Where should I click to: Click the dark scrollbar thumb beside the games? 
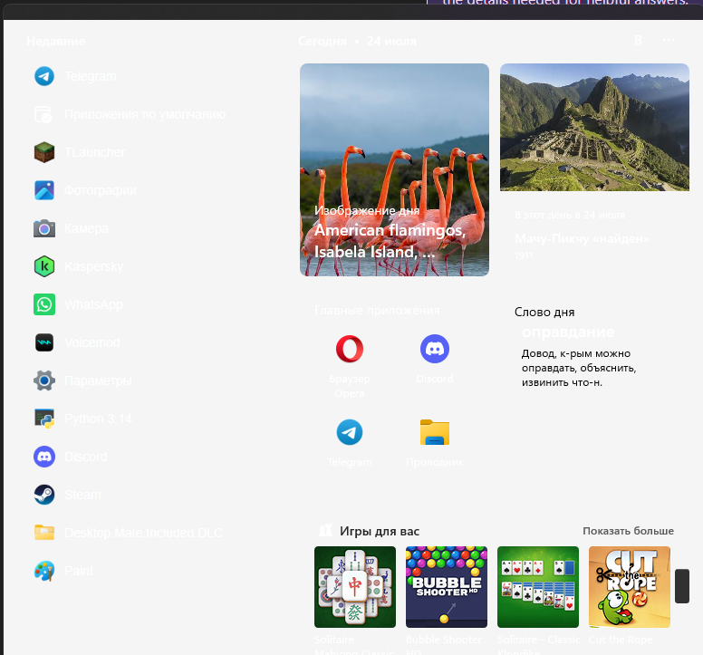pos(682,586)
